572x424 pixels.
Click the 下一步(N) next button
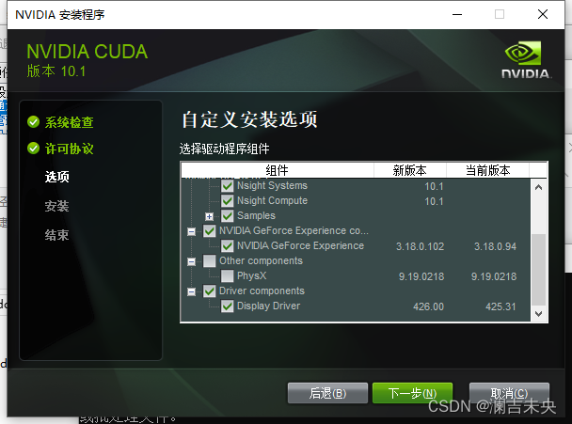click(413, 393)
